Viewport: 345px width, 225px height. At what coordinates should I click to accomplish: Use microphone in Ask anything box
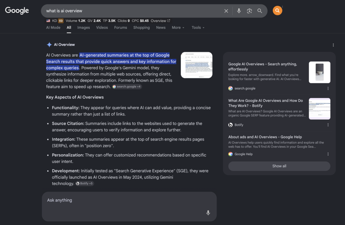pos(208,213)
